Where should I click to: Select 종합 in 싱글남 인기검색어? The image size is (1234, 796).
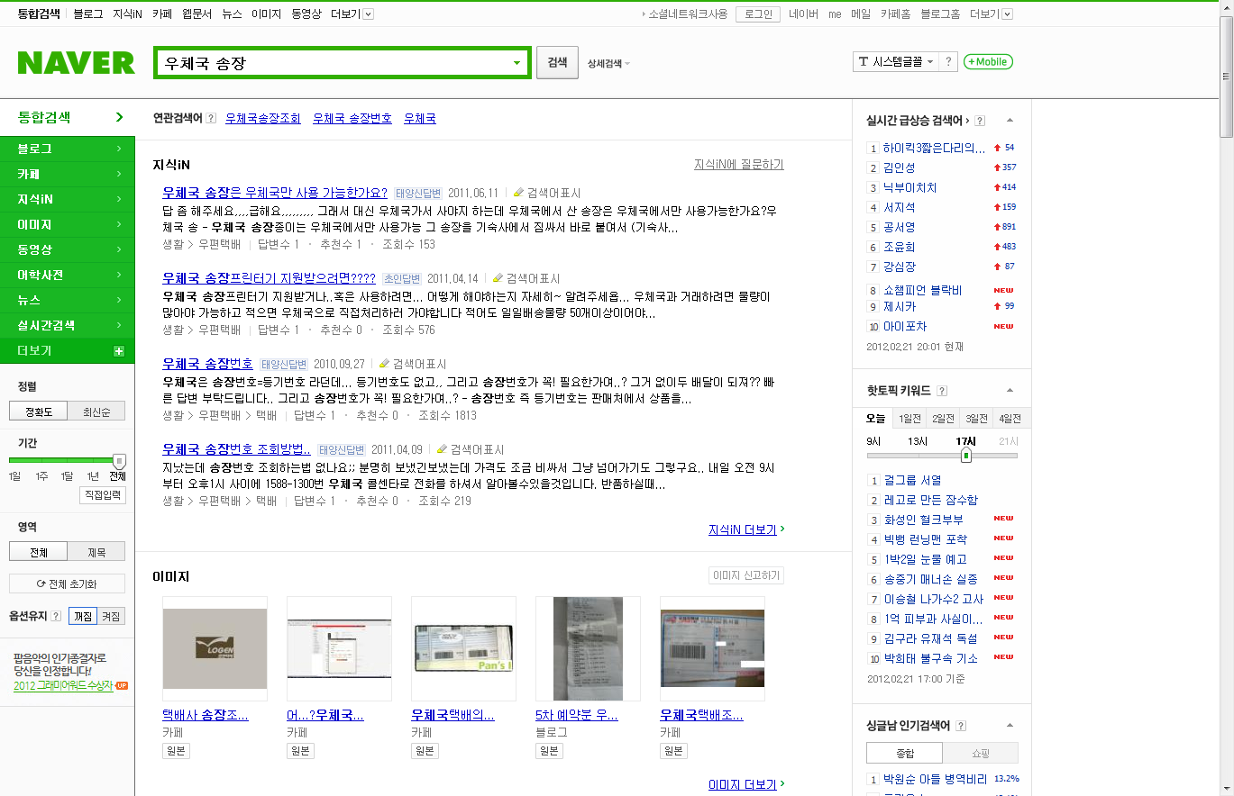tap(904, 753)
